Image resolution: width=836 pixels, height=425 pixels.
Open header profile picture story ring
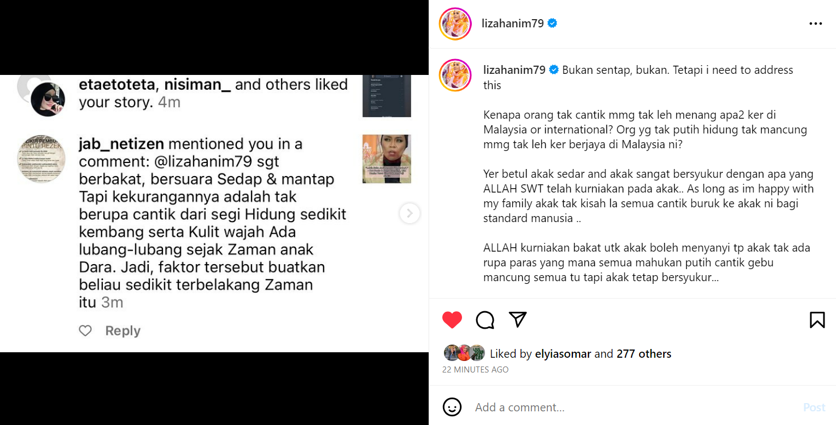[x=455, y=24]
